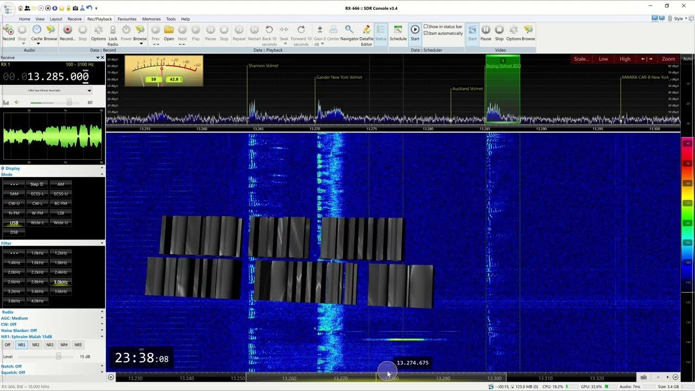Open the audio Cache clock icon
This screenshot has width=695, height=391.
37,32
